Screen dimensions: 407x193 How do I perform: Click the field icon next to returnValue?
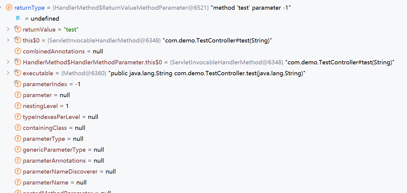(x=18, y=29)
